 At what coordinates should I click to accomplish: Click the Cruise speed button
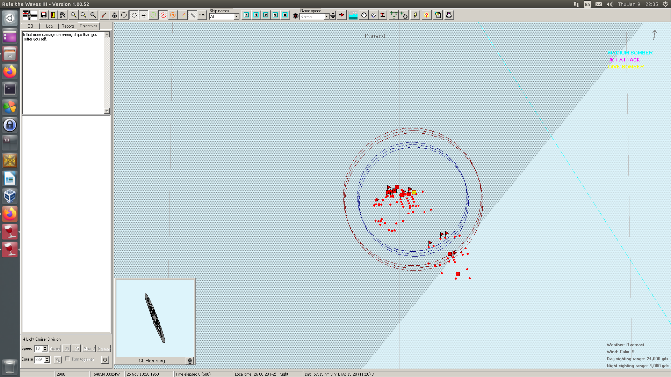click(55, 348)
